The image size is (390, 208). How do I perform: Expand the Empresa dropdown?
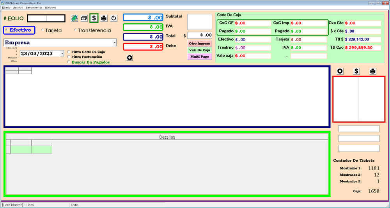[x=115, y=42]
